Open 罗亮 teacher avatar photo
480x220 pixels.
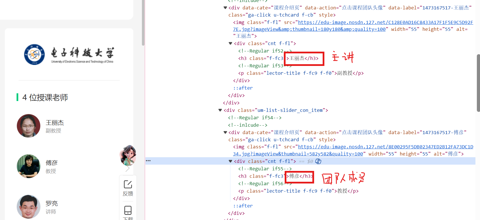point(29,207)
